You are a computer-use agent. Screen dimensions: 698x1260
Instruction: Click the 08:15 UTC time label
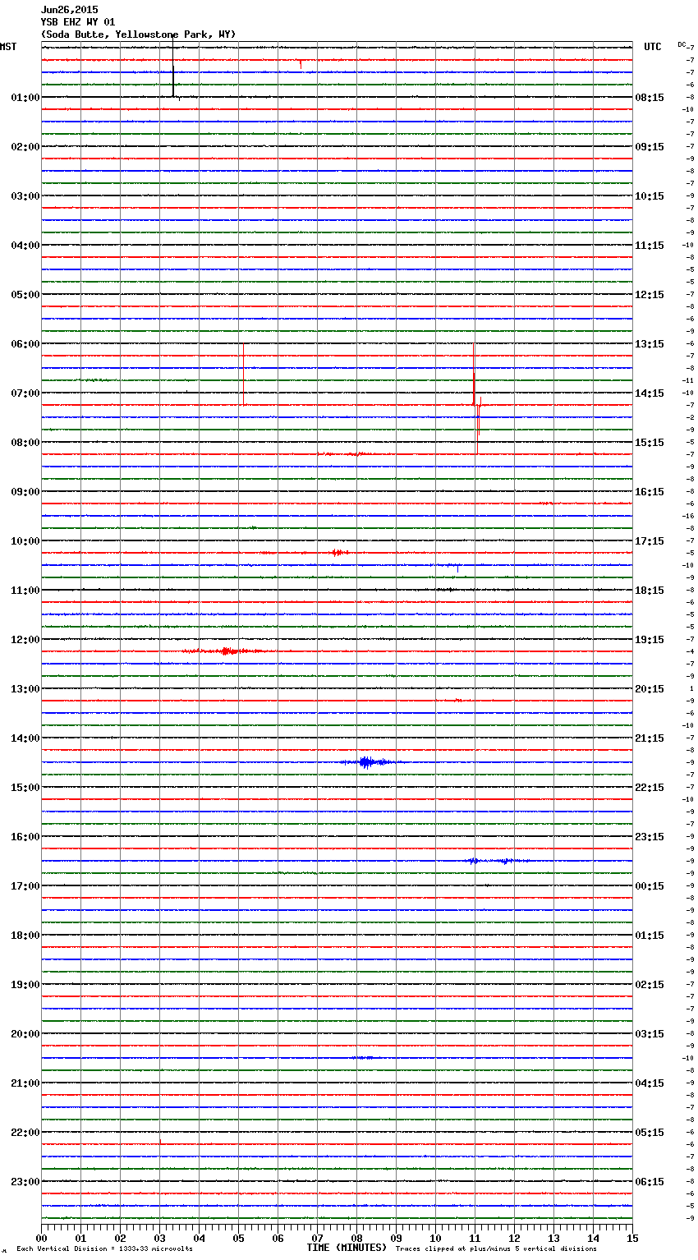[x=650, y=98]
